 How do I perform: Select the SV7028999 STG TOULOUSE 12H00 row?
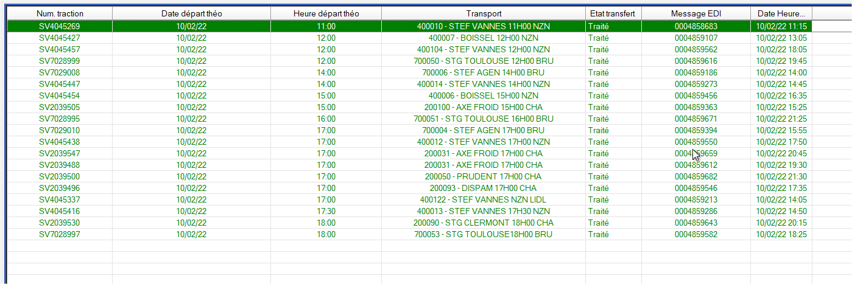409,61
